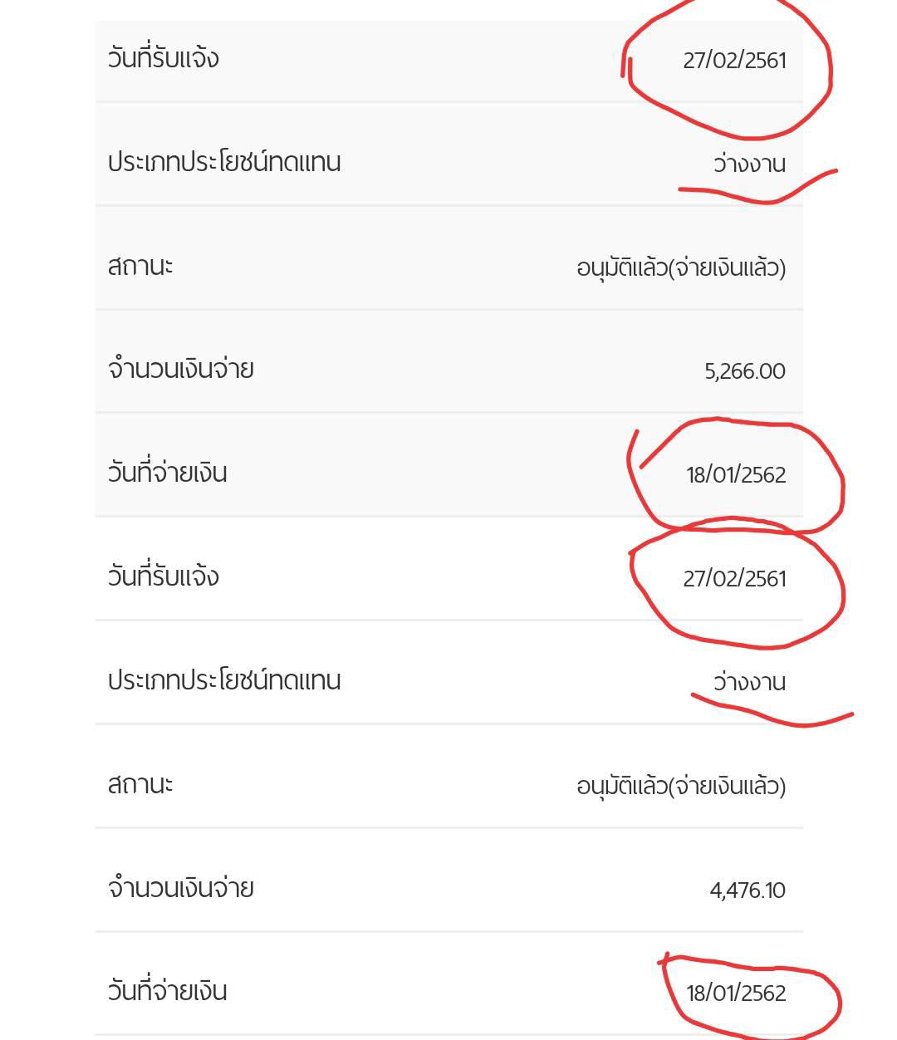The image size is (897, 1040).
Task: Click the second อนุมัติแล้ว(จ่ายเงินแล้ว) status text
Action: tap(681, 786)
